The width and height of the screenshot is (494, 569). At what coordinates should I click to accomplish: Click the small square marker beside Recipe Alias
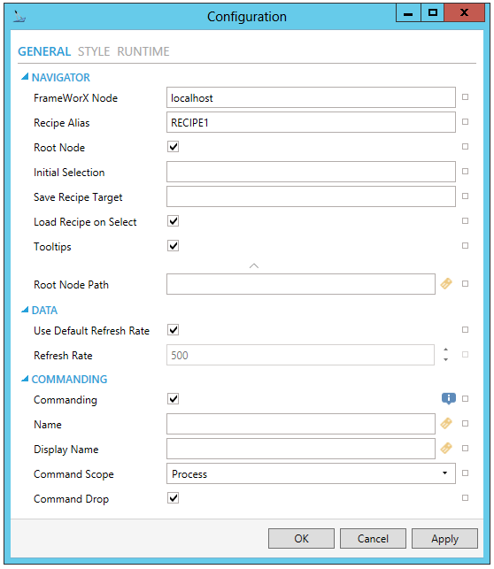(465, 121)
